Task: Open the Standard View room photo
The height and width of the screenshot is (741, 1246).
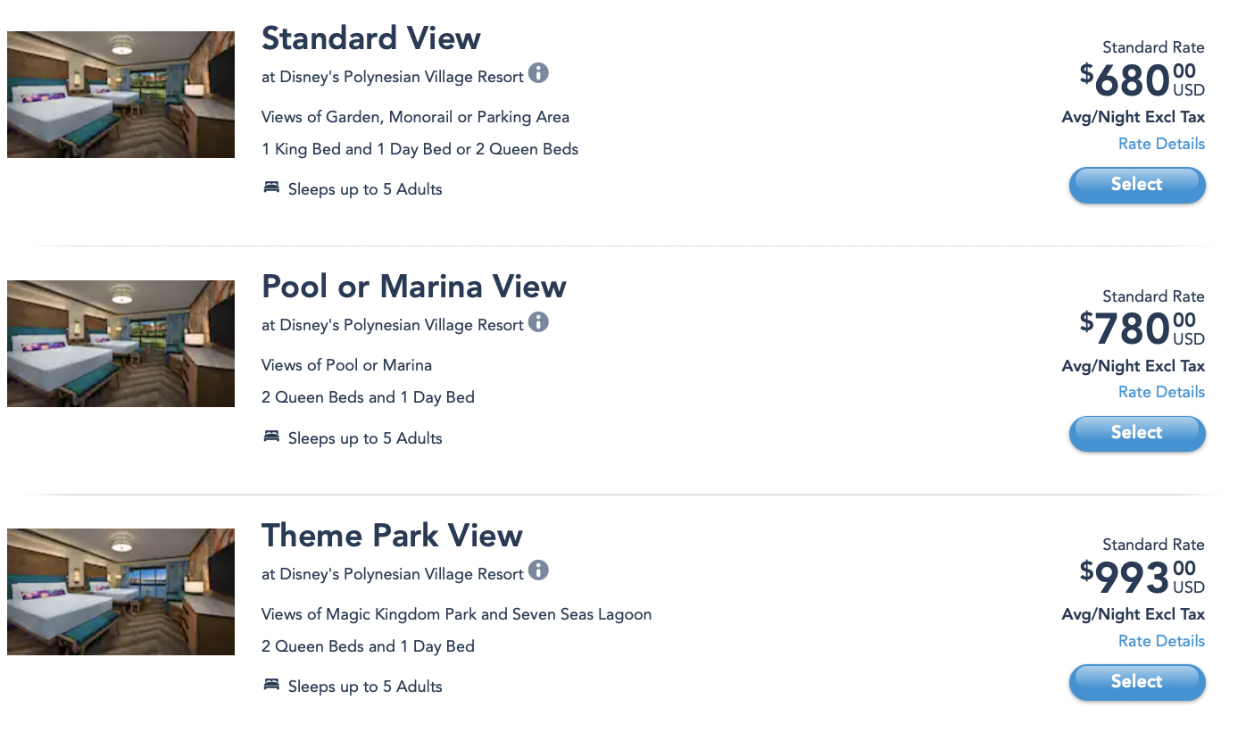Action: pos(120,95)
